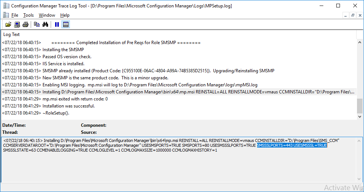
Task: Click document icon beside File menu
Action: pos(6,15)
